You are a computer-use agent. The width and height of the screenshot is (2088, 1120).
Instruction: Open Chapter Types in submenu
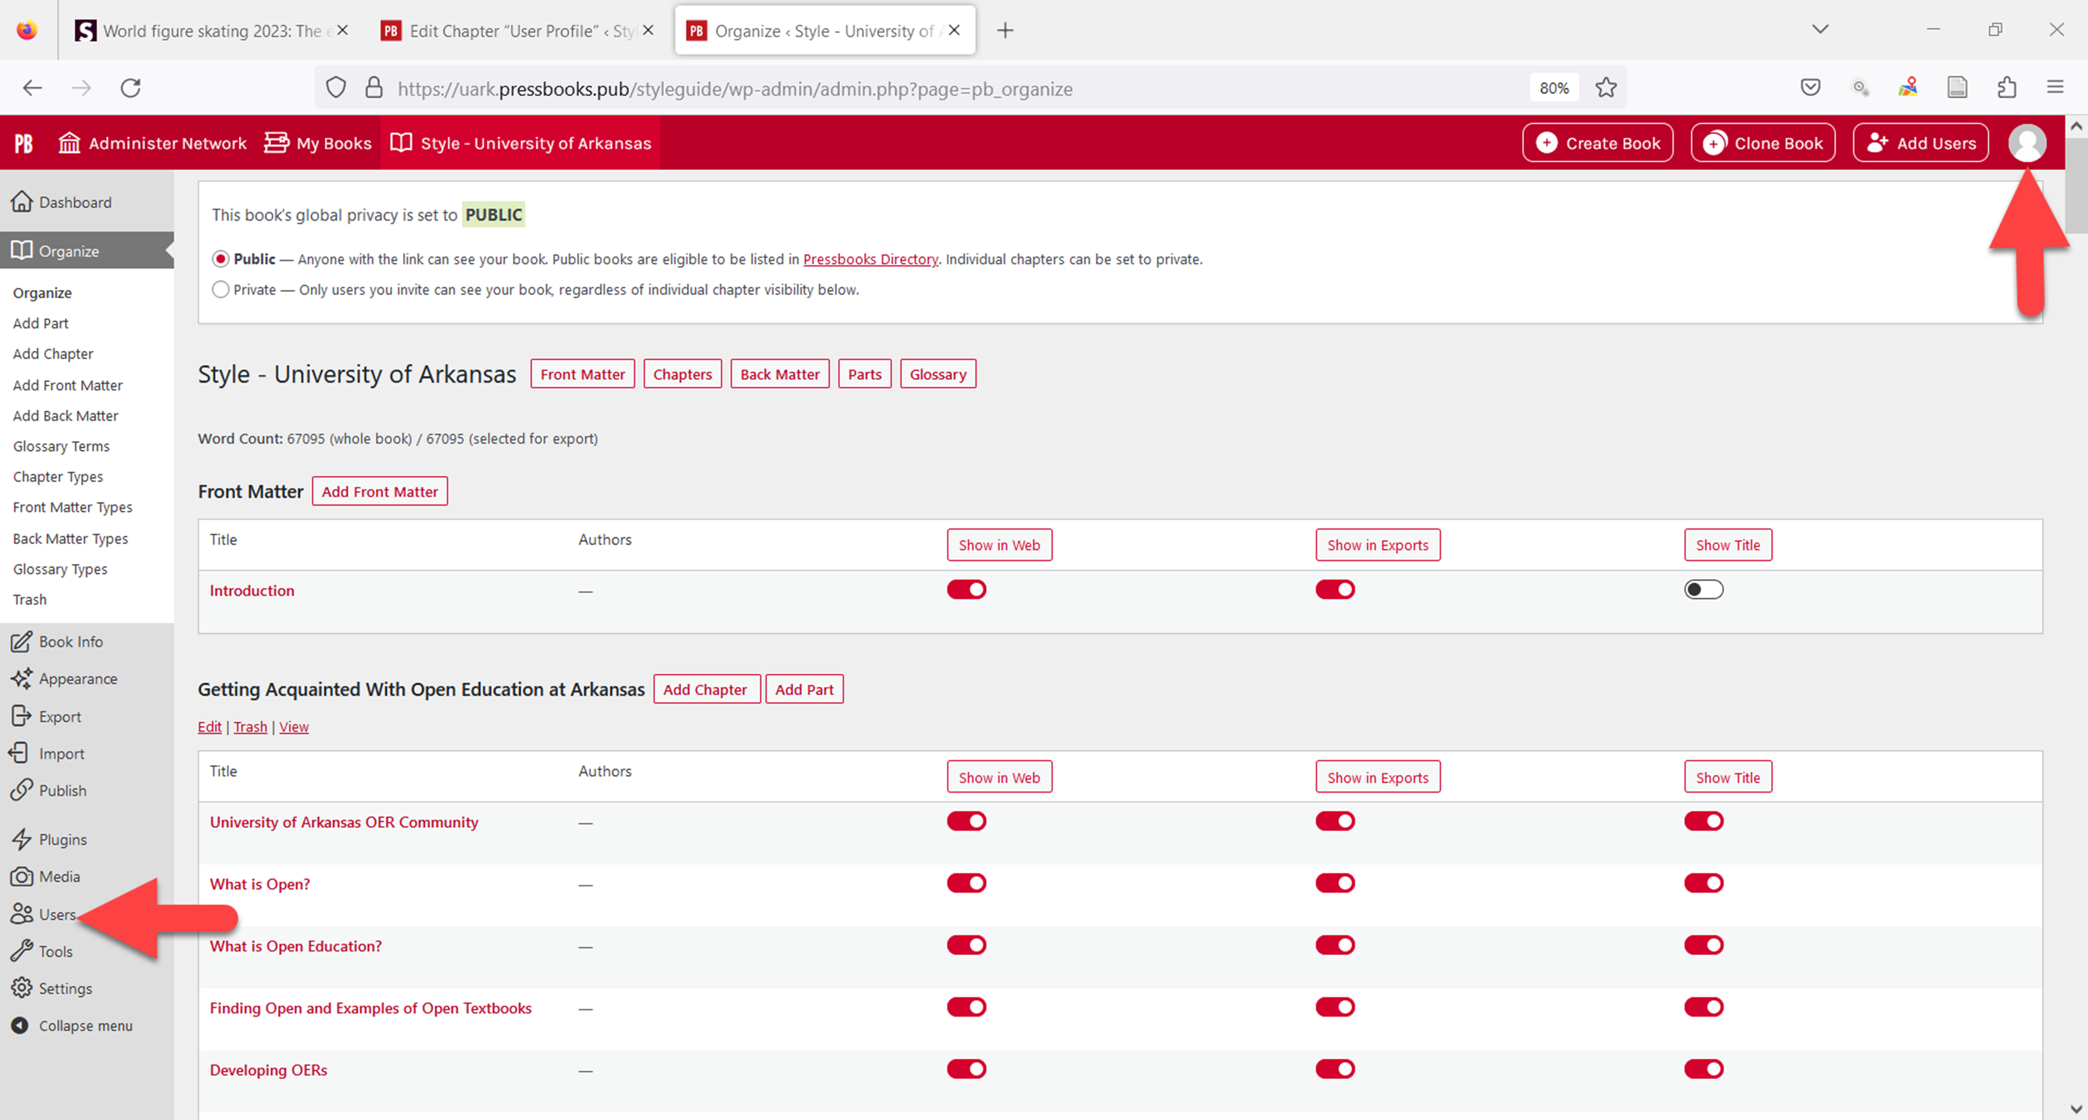tap(58, 477)
